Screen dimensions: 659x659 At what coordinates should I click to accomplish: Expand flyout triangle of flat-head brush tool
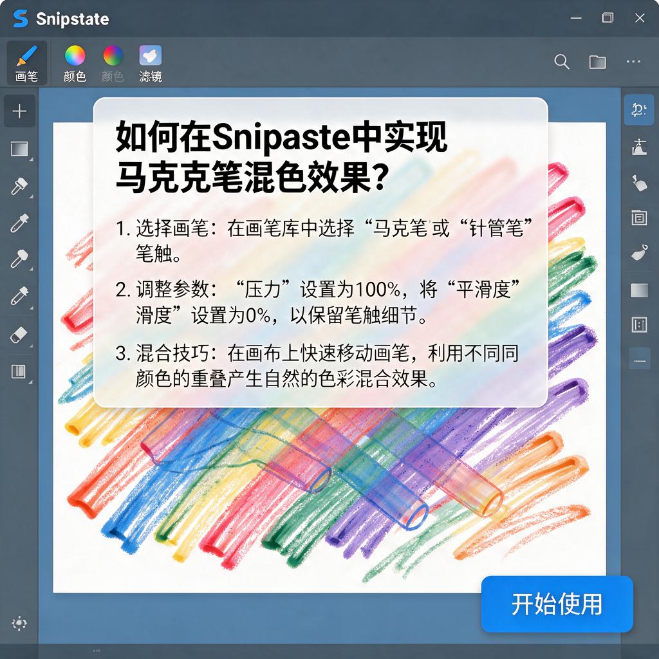[31, 197]
